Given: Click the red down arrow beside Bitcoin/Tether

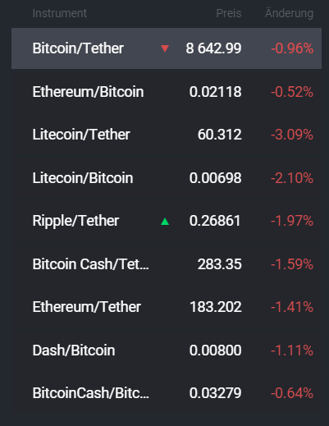Looking at the screenshot, I should (165, 48).
